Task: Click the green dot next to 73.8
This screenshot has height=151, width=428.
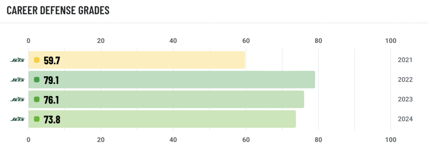Action: point(37,119)
